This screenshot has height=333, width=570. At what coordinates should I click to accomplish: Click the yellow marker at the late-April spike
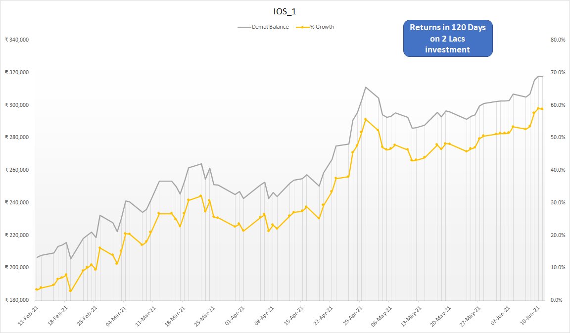point(366,119)
